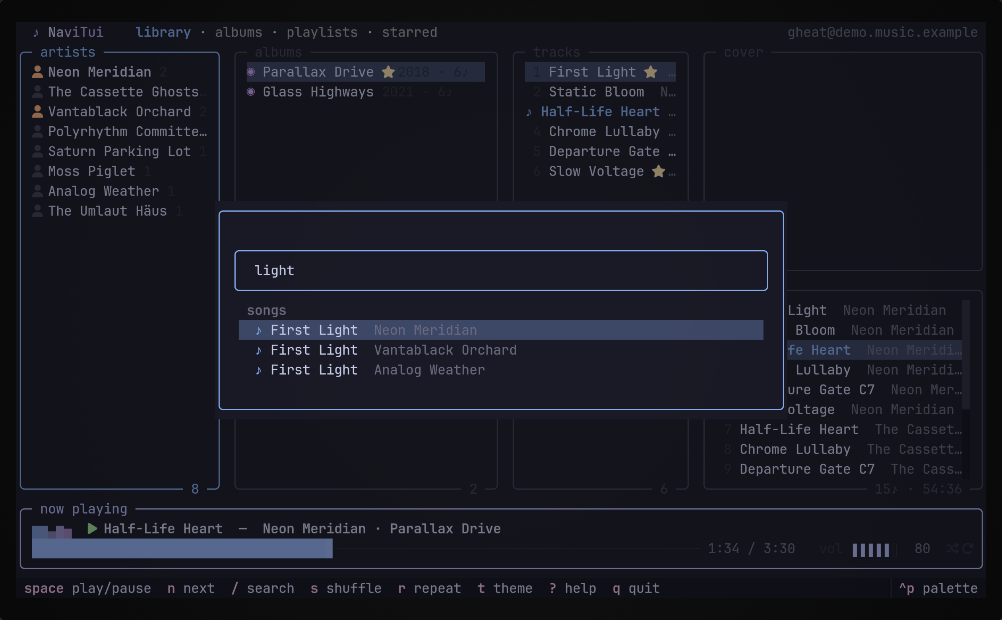This screenshot has height=620, width=1002.
Task: Select track 6 Slow Voltage title
Action: coord(596,171)
